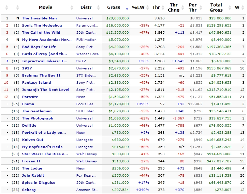Image resolution: width=247 pixels, height=194 pixels.
Task: Open Lionsgate in Knives Out row
Action: pyautogui.click(x=85, y=140)
